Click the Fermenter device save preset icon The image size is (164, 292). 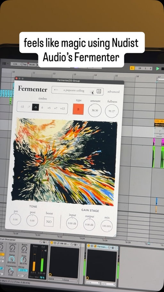pos(112,247)
